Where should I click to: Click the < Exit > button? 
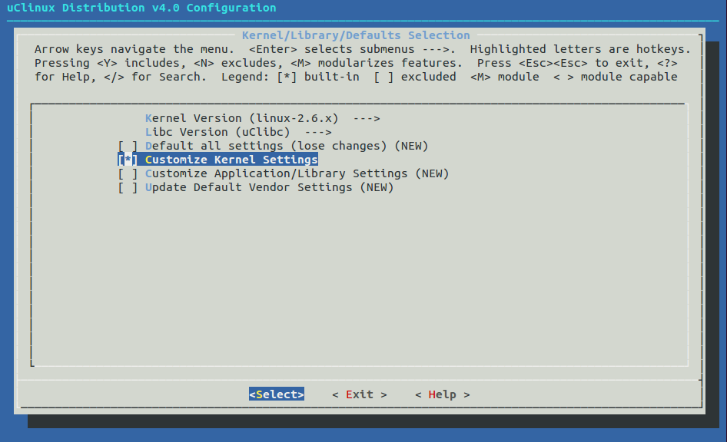tap(360, 394)
